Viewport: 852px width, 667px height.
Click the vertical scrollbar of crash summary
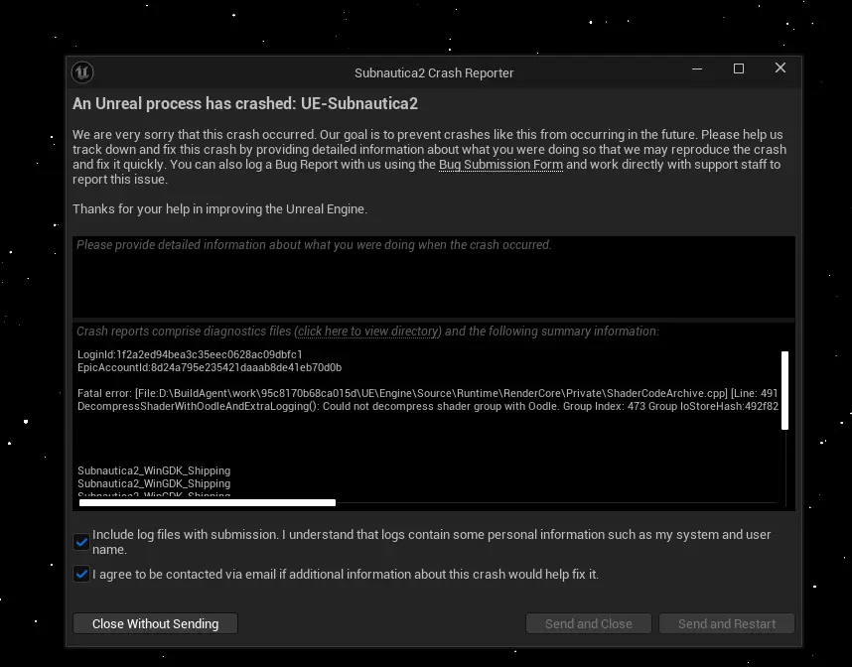[x=784, y=390]
